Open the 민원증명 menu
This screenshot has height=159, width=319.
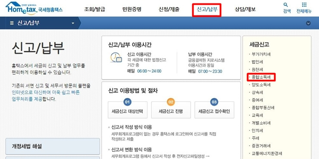[132, 9]
